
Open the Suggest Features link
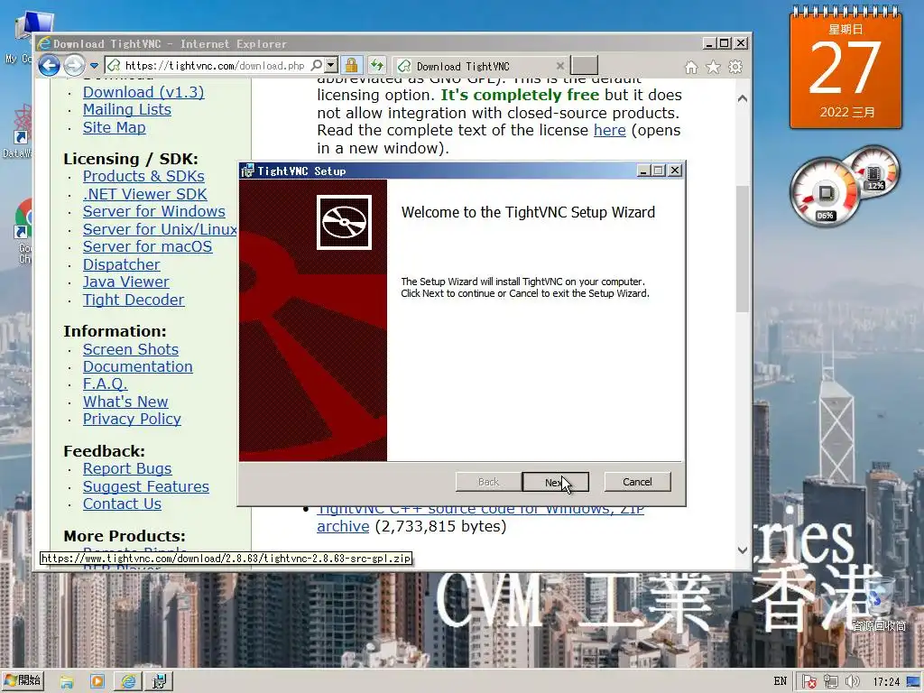tap(145, 486)
